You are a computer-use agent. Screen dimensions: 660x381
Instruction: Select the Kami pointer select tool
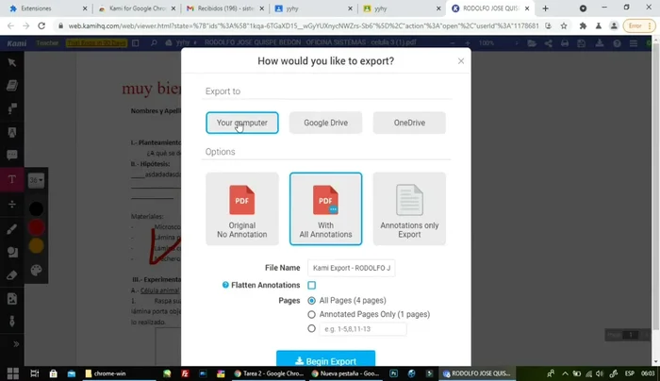click(x=11, y=63)
